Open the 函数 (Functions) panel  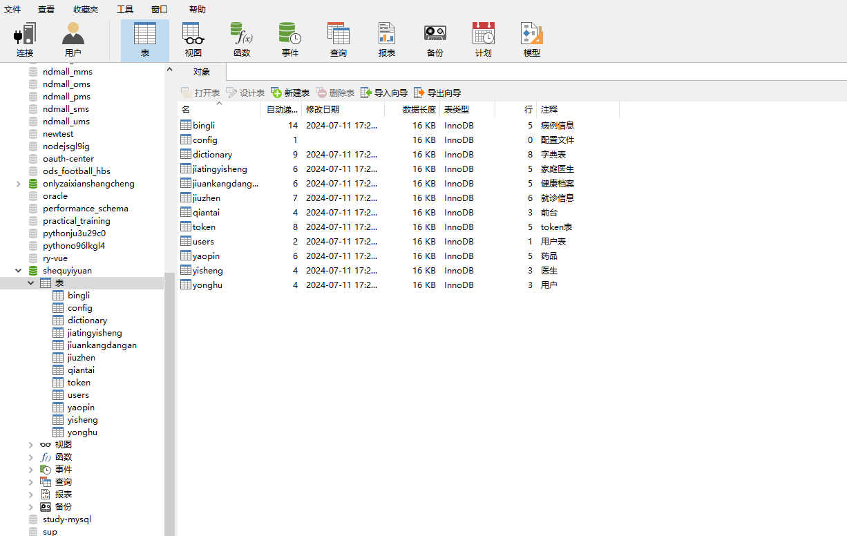tap(241, 39)
